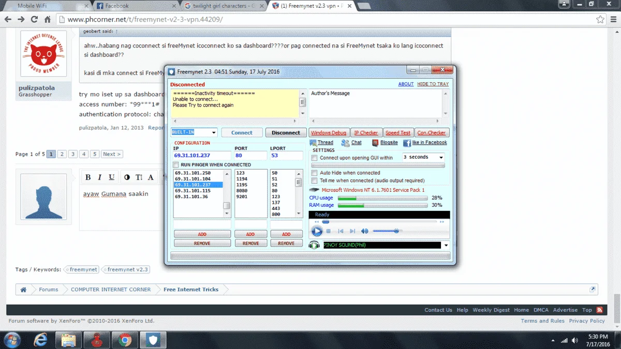Click the home icon in forum breadcrumb
Viewport: 621px width, 349px height.
[x=23, y=290]
